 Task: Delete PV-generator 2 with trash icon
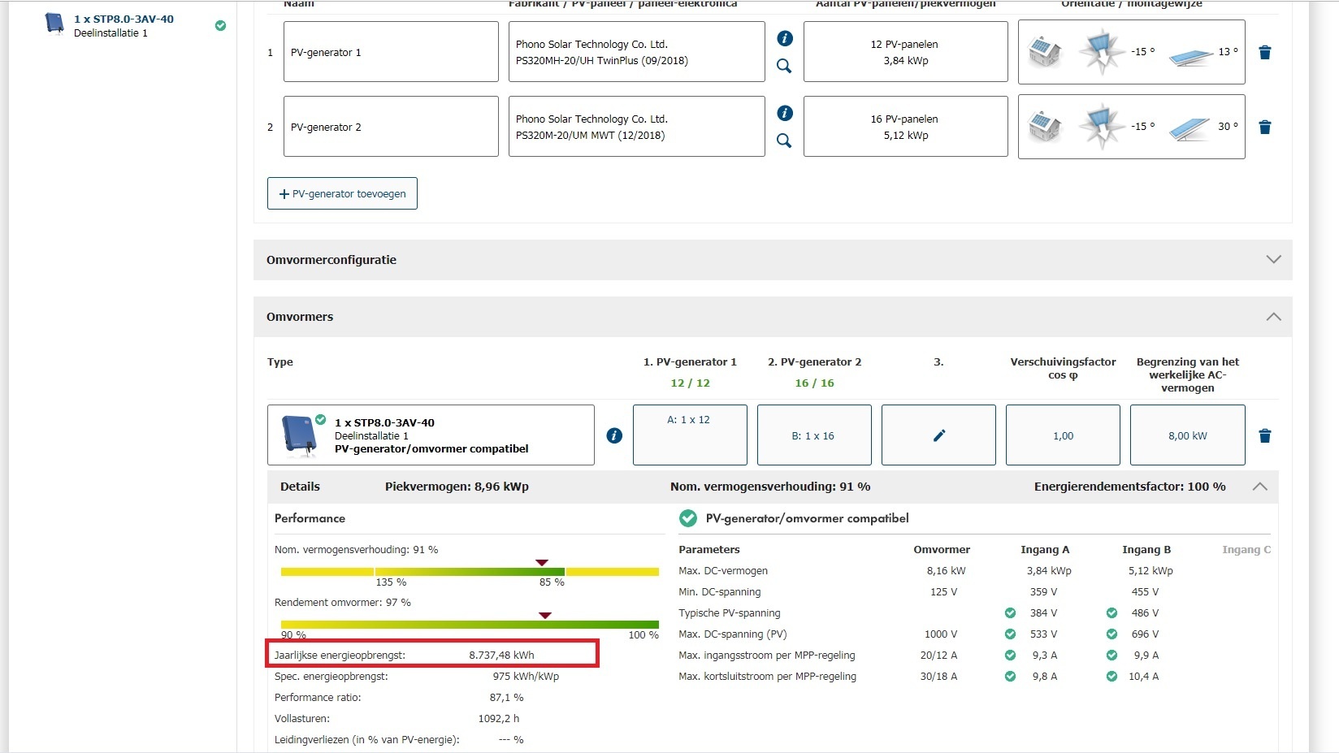pyautogui.click(x=1264, y=128)
